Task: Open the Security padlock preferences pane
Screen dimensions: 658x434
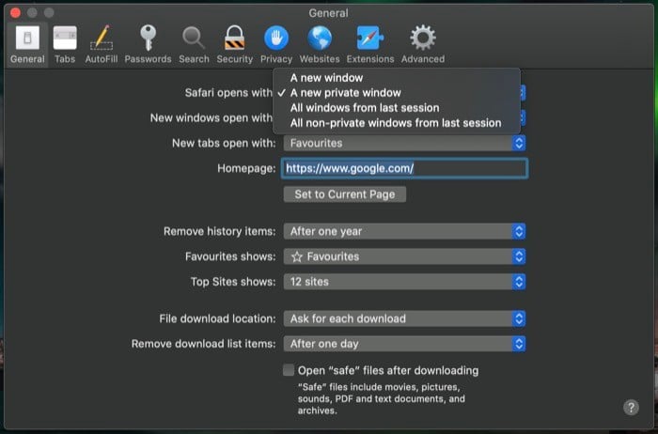Action: [x=235, y=44]
